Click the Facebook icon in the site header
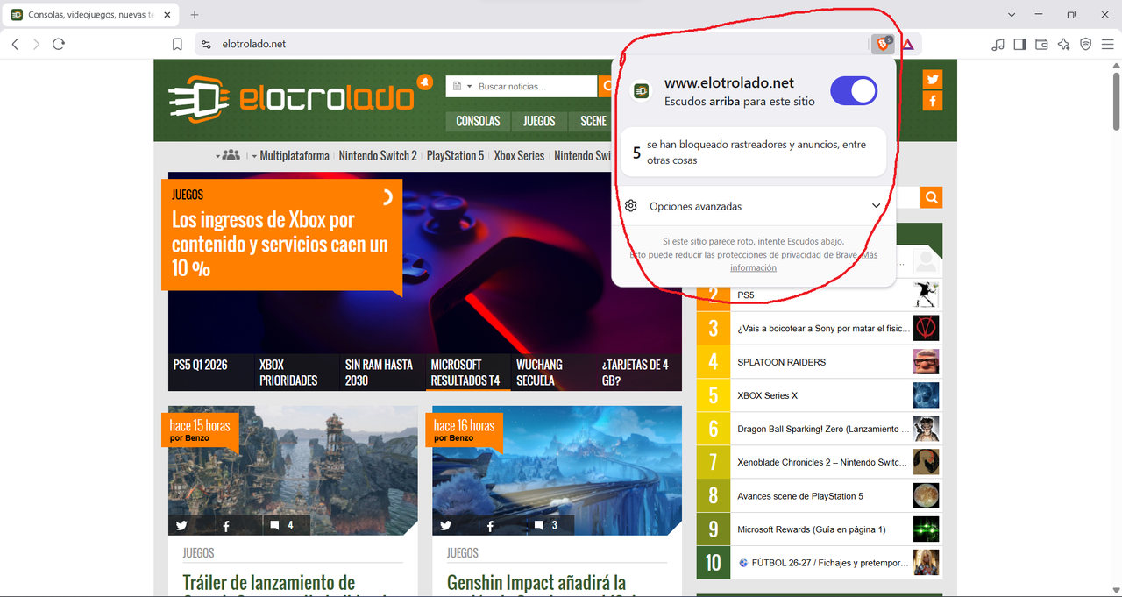Screen dimensions: 1122x597 [x=933, y=101]
